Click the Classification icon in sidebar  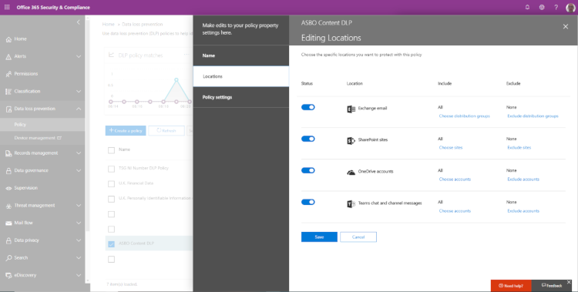8,92
